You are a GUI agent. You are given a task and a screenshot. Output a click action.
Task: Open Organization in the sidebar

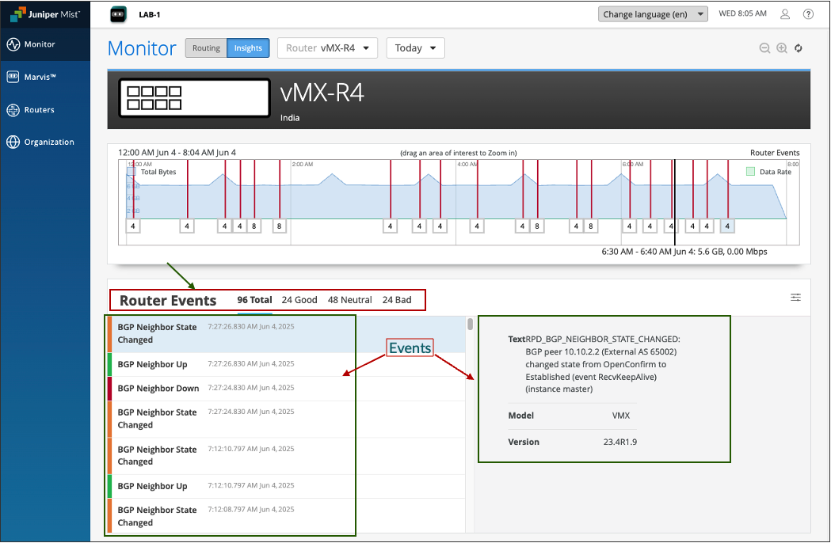(x=48, y=142)
